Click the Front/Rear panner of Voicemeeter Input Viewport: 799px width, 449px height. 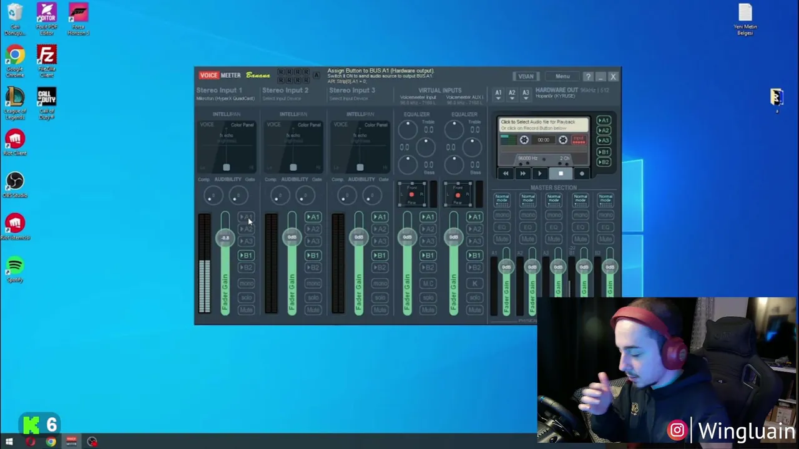412,195
